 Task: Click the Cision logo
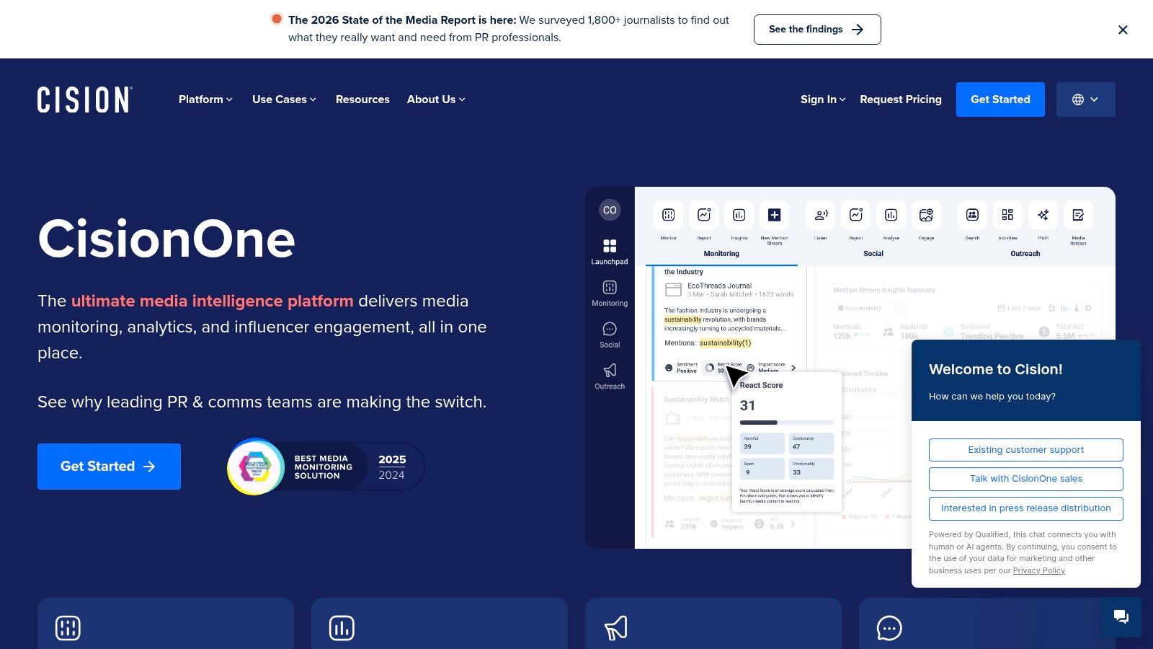84,100
